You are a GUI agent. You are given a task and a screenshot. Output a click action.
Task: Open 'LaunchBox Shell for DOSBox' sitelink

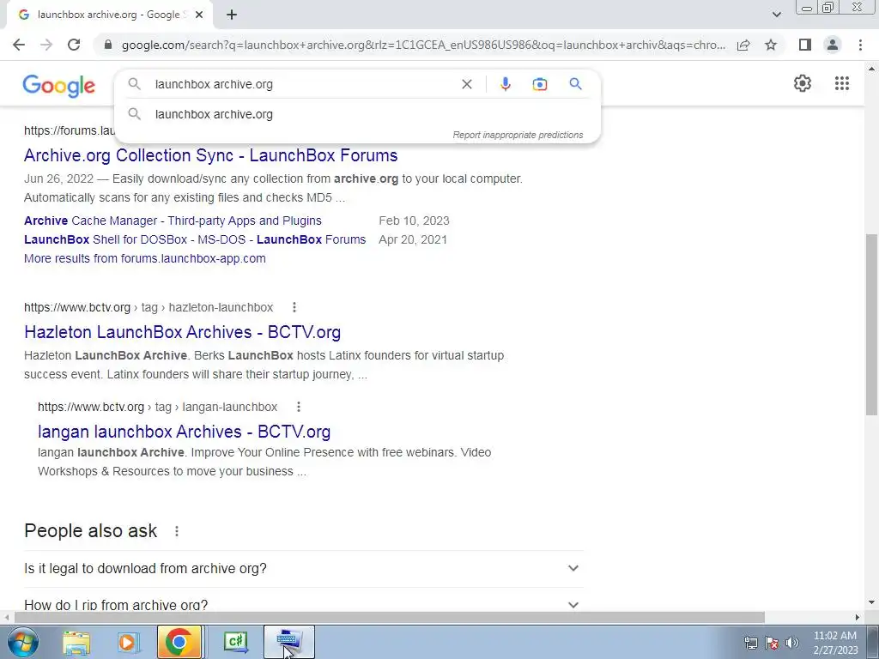tap(195, 240)
